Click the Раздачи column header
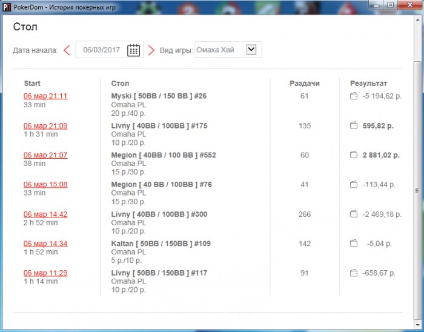424x332 pixels. click(x=305, y=83)
